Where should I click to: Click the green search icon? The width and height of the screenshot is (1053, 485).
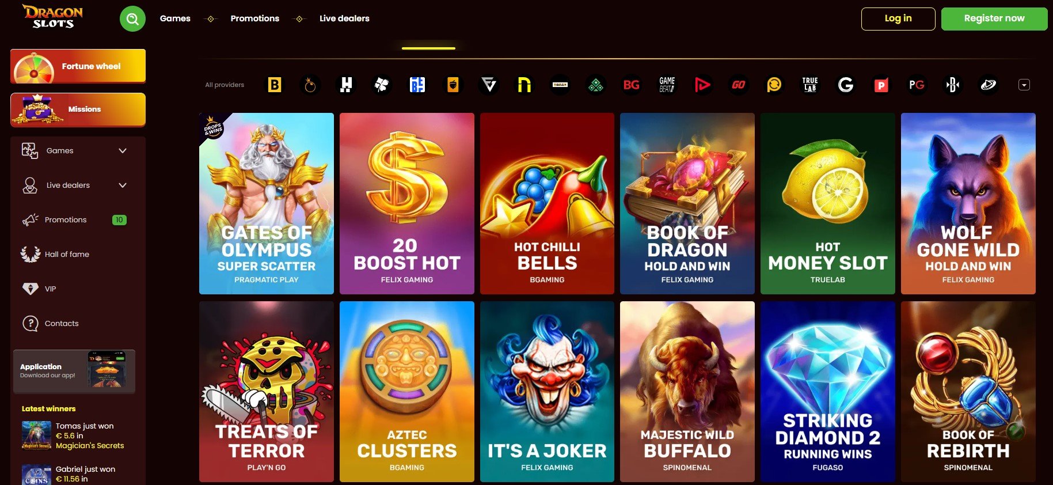pyautogui.click(x=132, y=19)
